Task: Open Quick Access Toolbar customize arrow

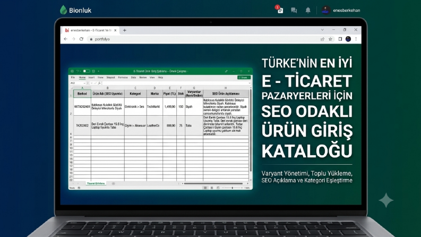Action: (99, 71)
